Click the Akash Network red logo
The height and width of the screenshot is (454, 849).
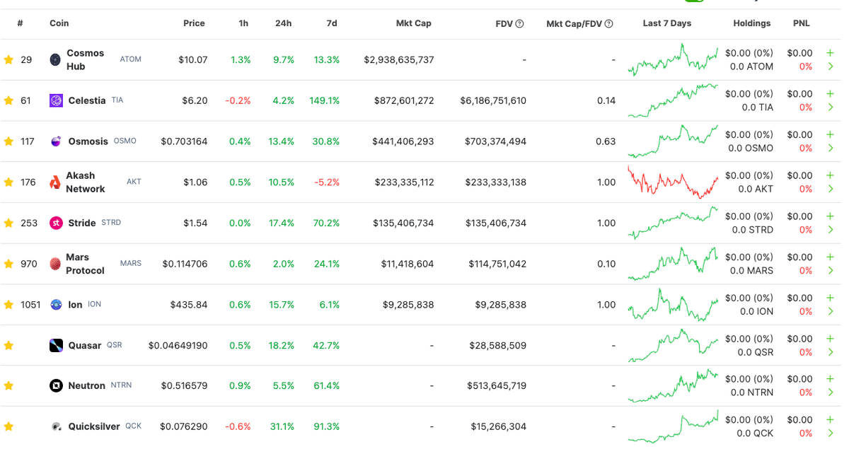[x=55, y=182]
